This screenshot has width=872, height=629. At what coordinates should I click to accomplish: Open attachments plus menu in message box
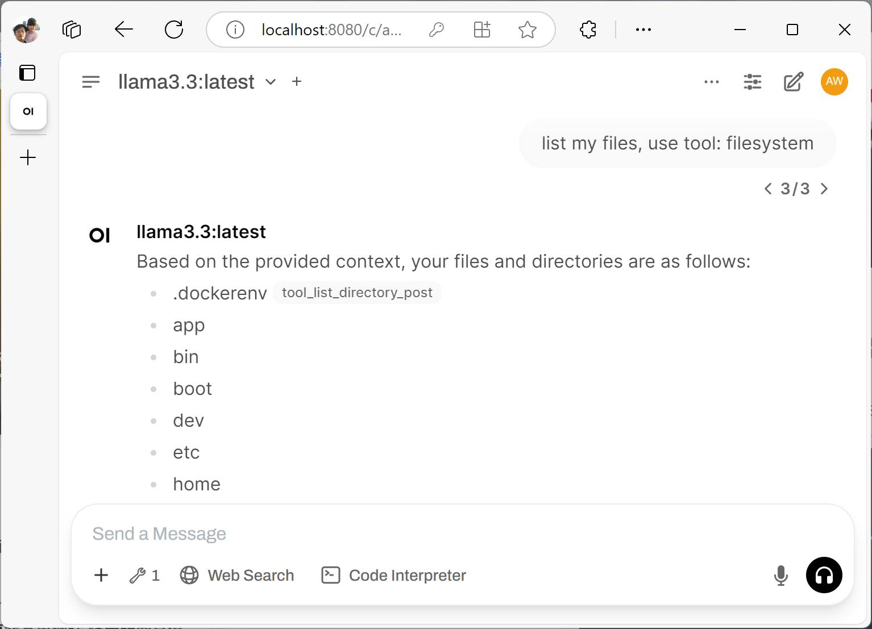tap(101, 575)
